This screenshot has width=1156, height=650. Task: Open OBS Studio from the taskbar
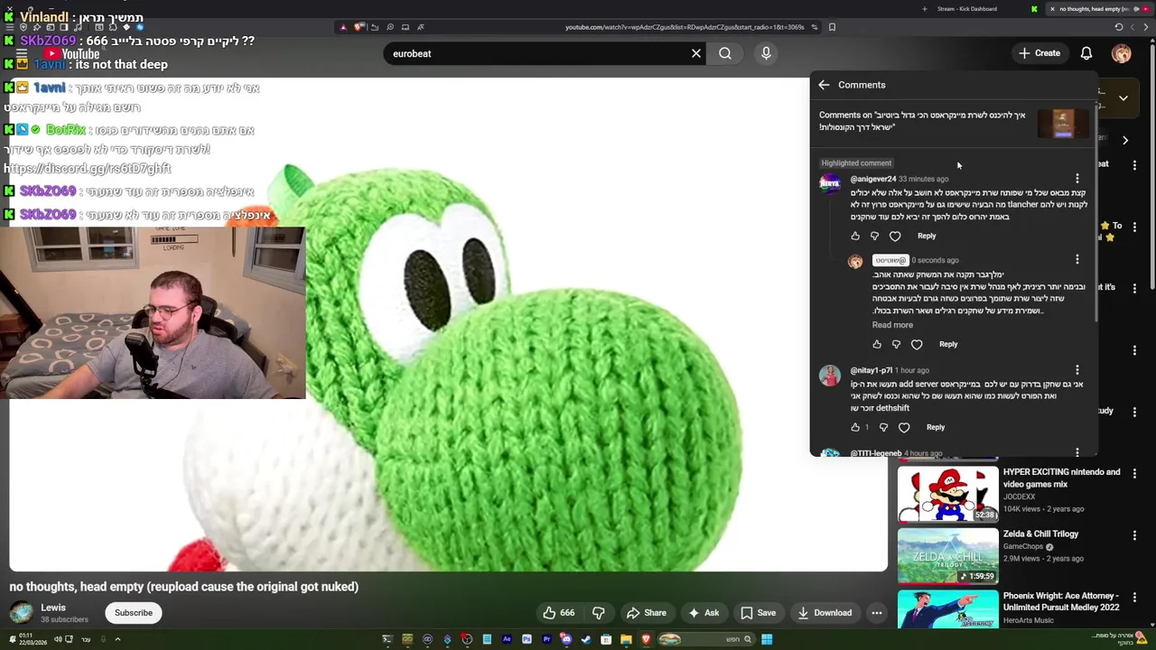click(x=467, y=639)
